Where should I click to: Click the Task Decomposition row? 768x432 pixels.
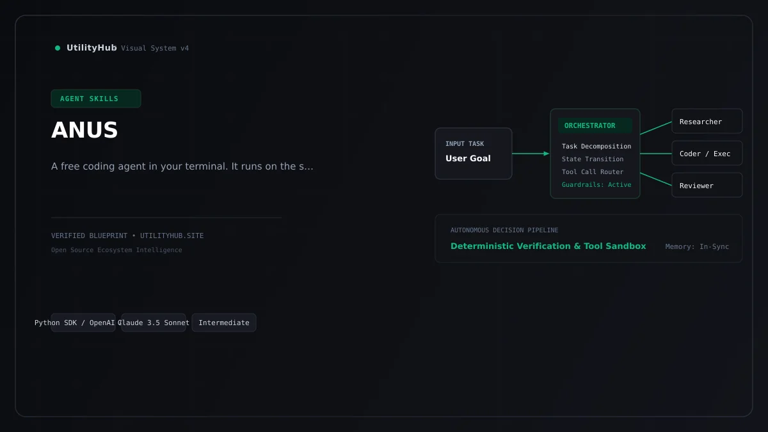coord(596,147)
